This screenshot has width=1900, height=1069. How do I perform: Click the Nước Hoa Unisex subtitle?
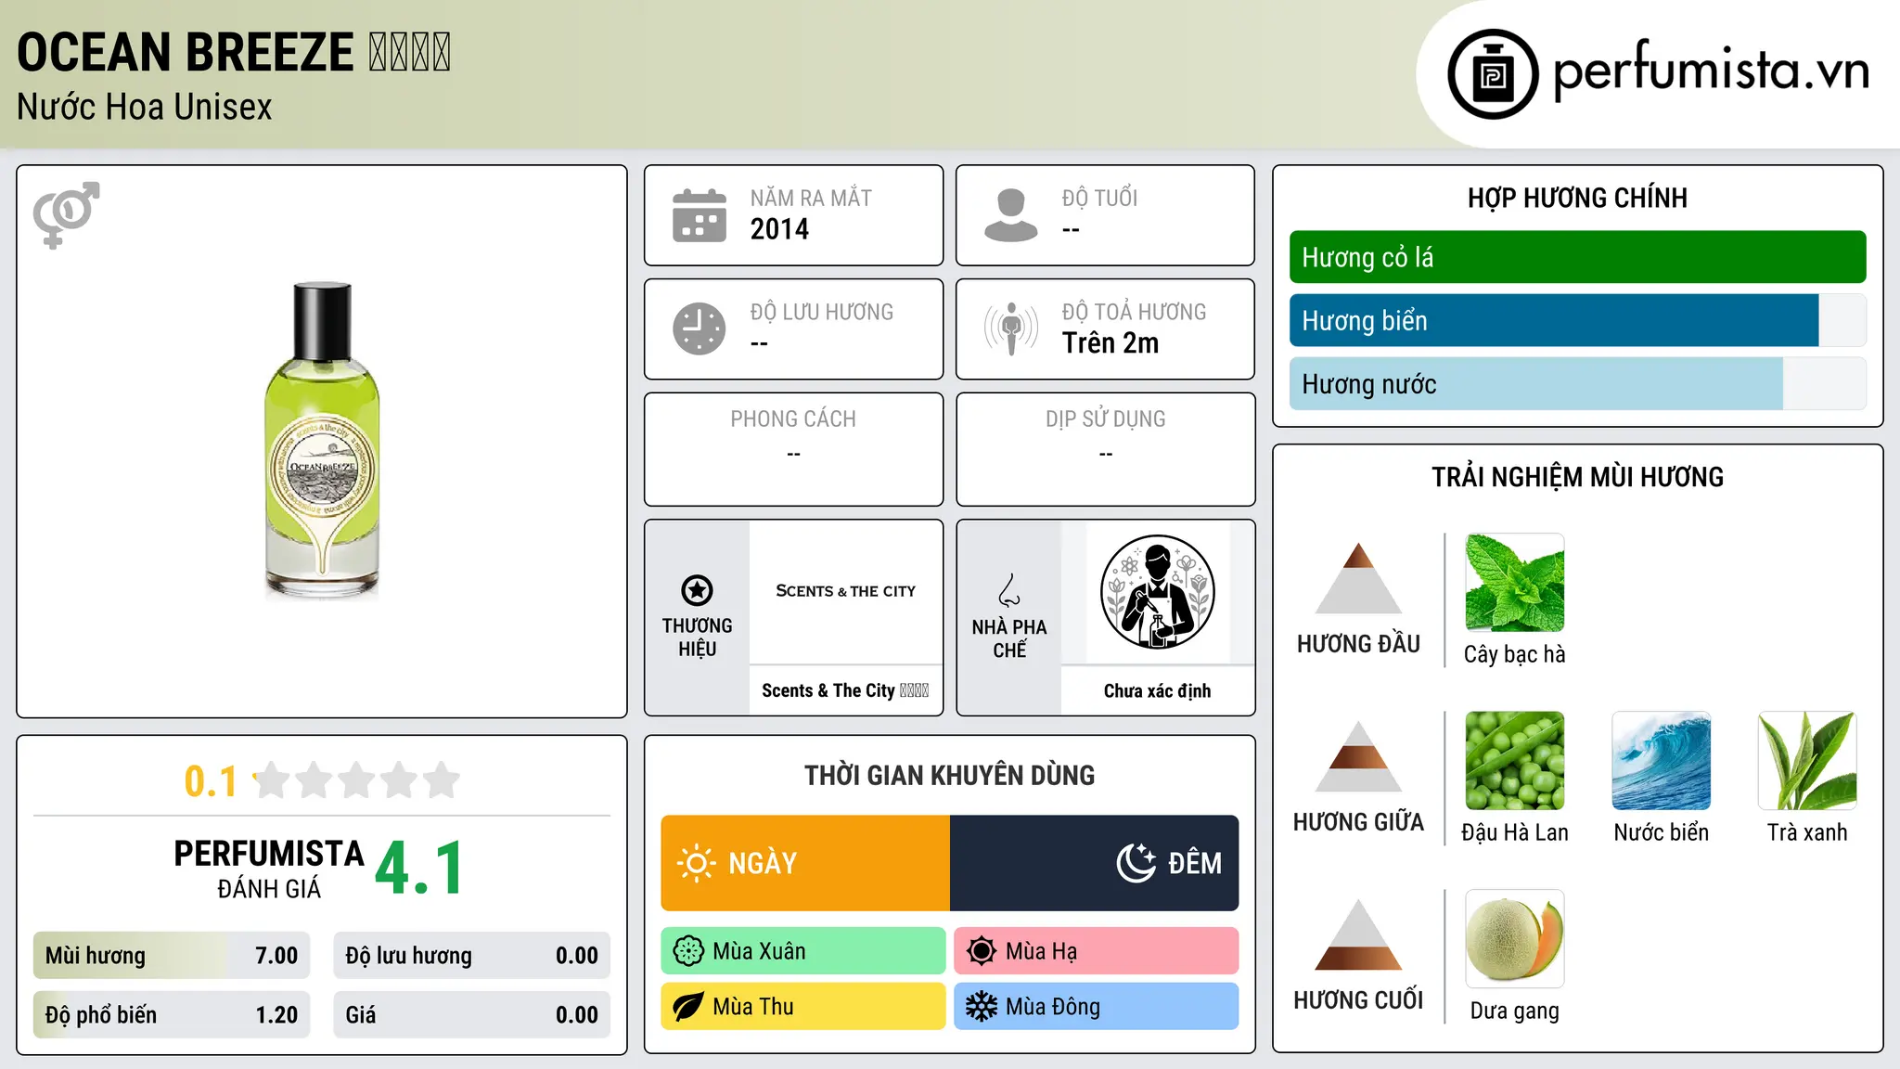point(145,108)
